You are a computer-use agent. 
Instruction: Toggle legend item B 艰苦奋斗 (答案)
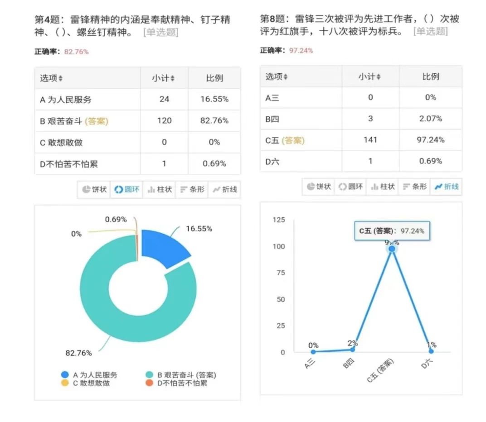[180, 375]
